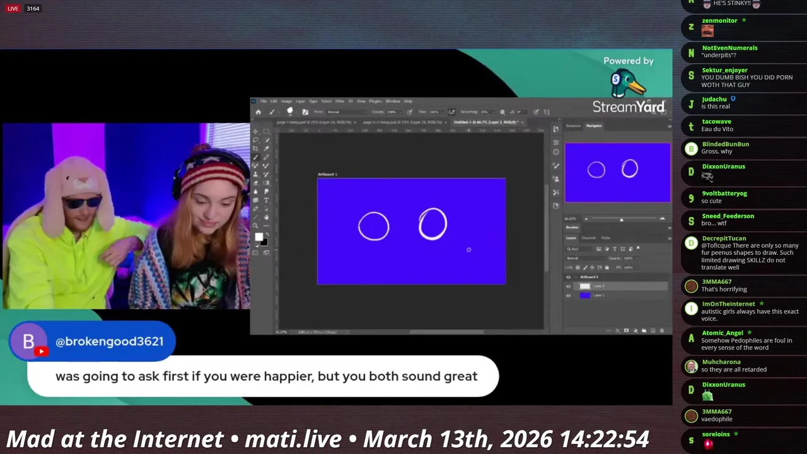The width and height of the screenshot is (807, 454).
Task: Open brush Mode dropdown in options bar
Action: (347, 112)
